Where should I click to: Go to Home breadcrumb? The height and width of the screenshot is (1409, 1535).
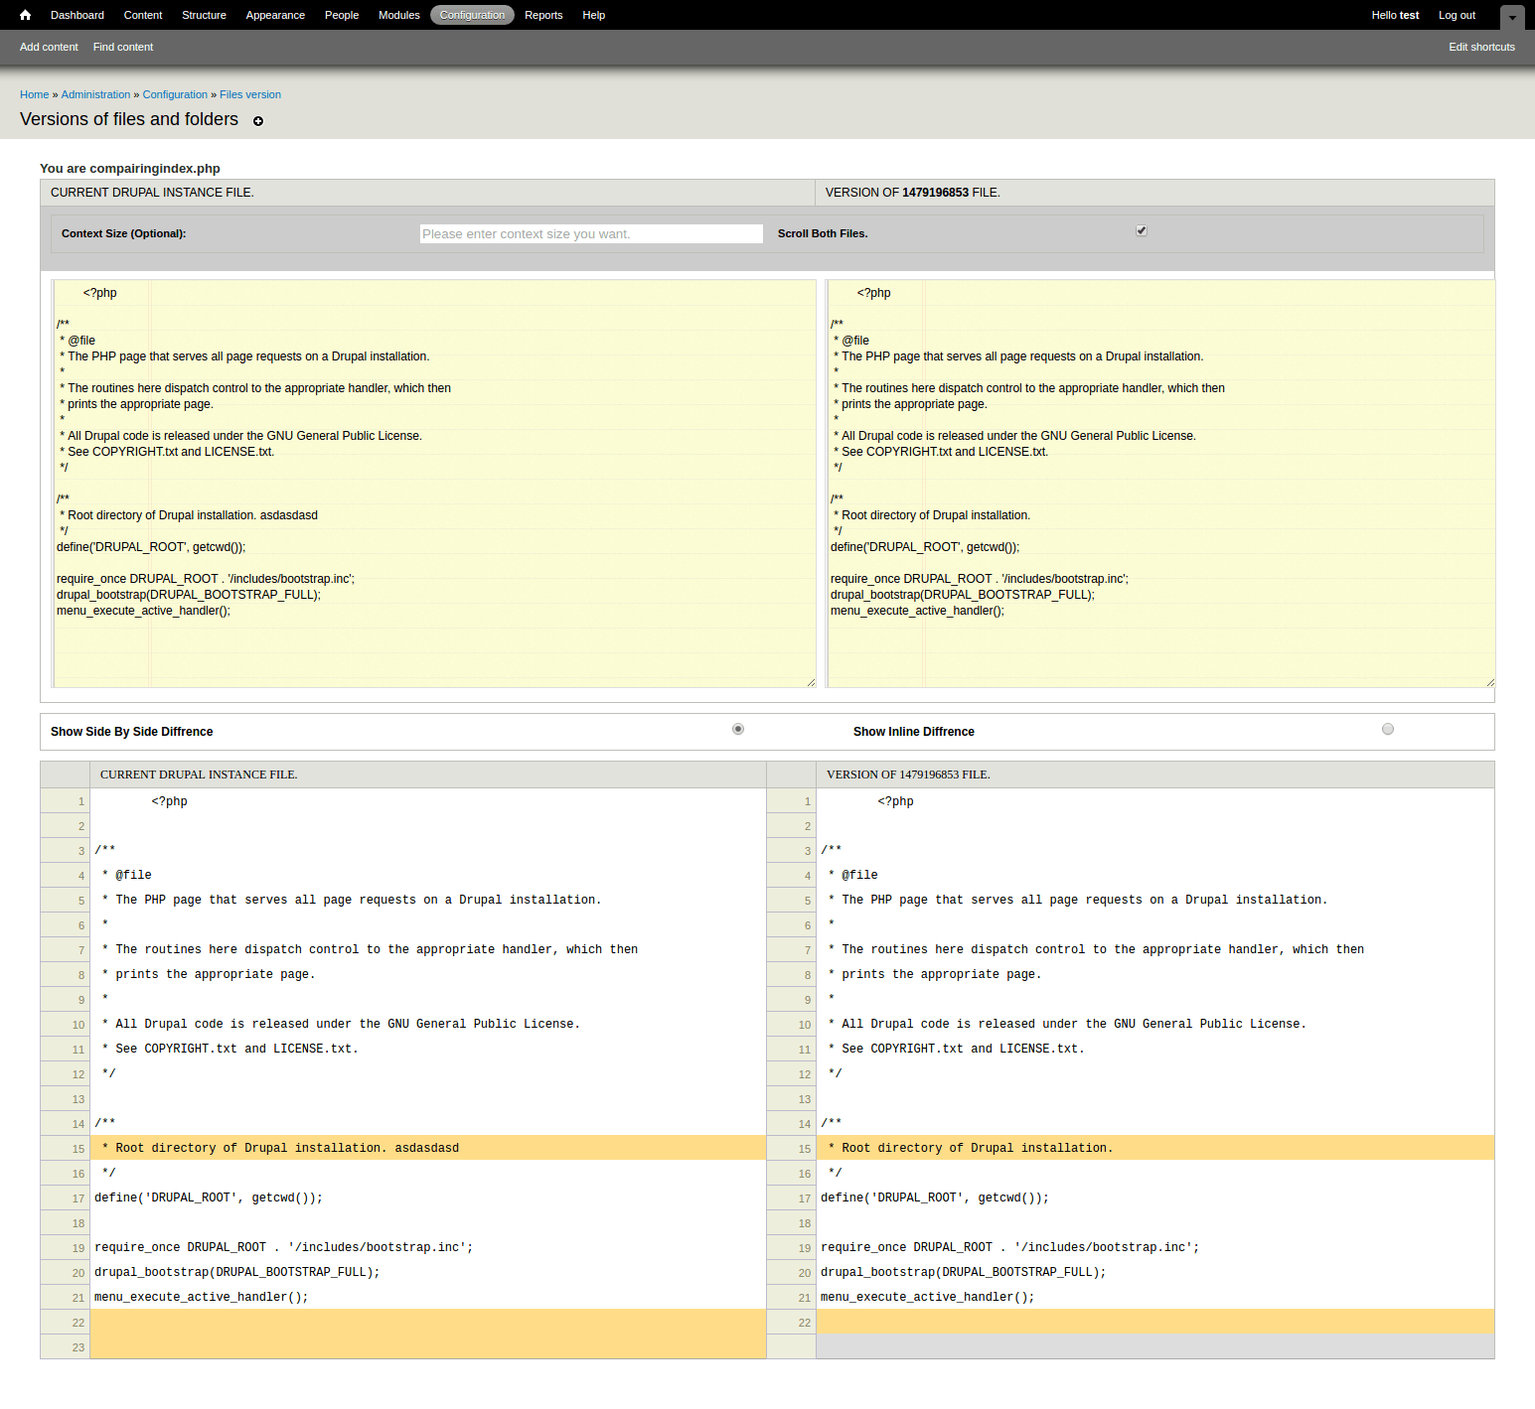pyautogui.click(x=34, y=94)
